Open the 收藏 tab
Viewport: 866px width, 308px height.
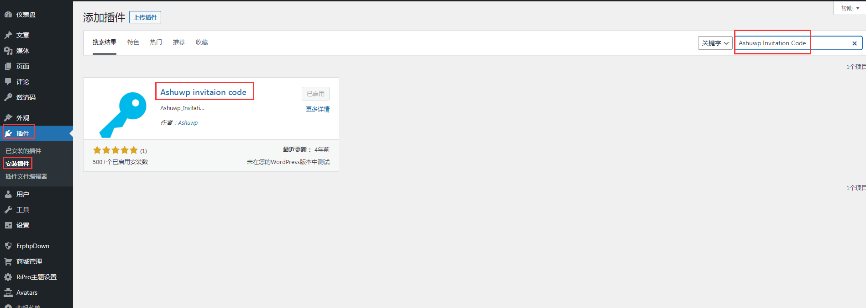[202, 42]
